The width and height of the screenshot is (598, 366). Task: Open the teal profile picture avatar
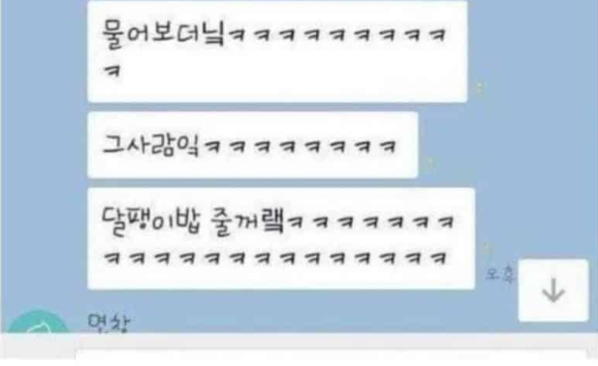pyautogui.click(x=37, y=322)
